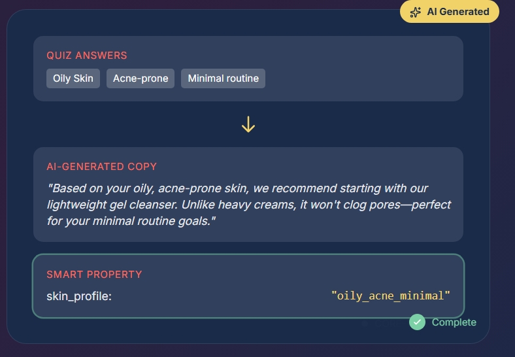Click the "oily_acne_minimal" property value

click(x=391, y=296)
